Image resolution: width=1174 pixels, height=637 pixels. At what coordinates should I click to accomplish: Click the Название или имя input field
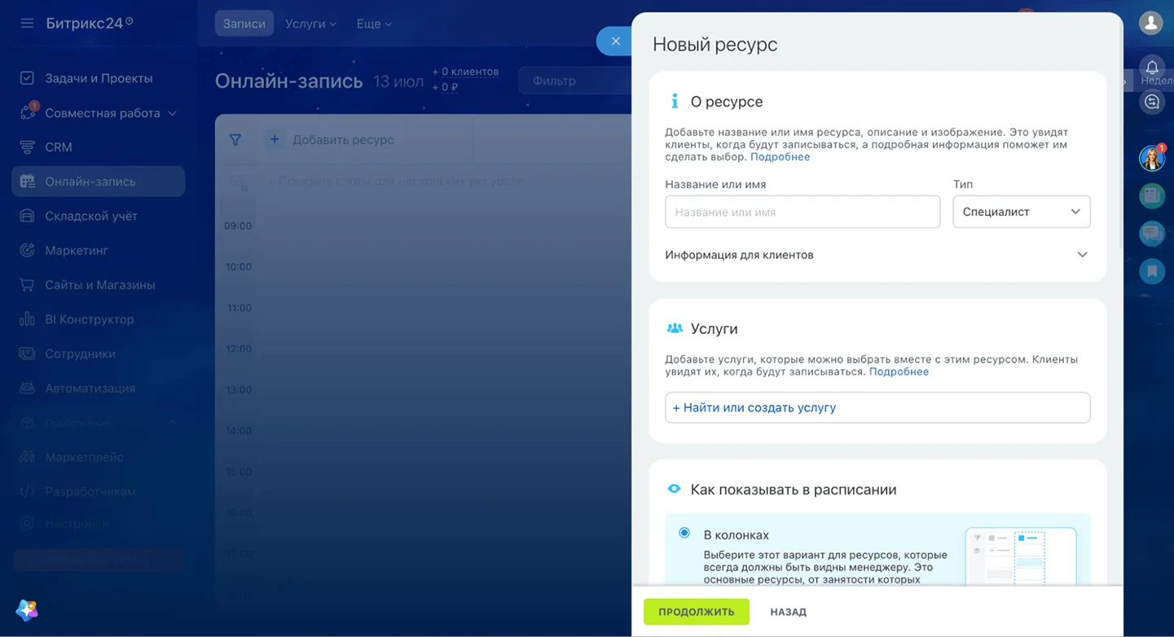tap(802, 212)
